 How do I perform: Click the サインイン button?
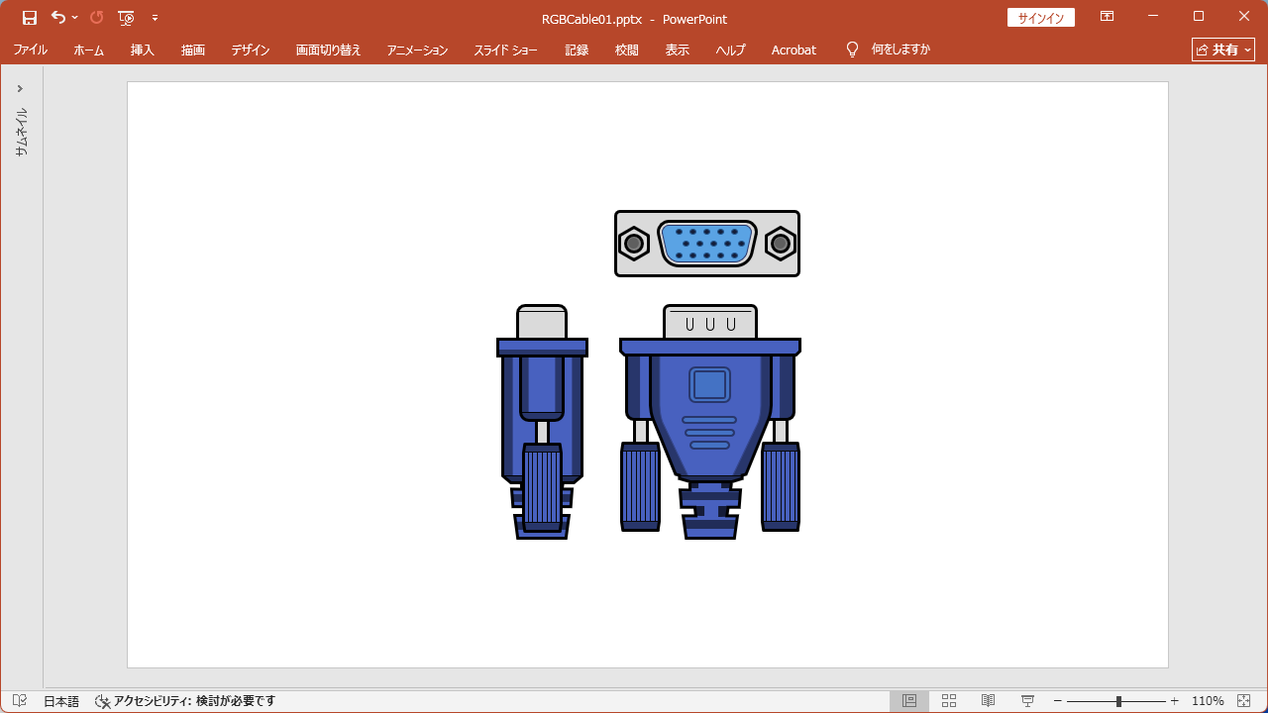[1040, 18]
